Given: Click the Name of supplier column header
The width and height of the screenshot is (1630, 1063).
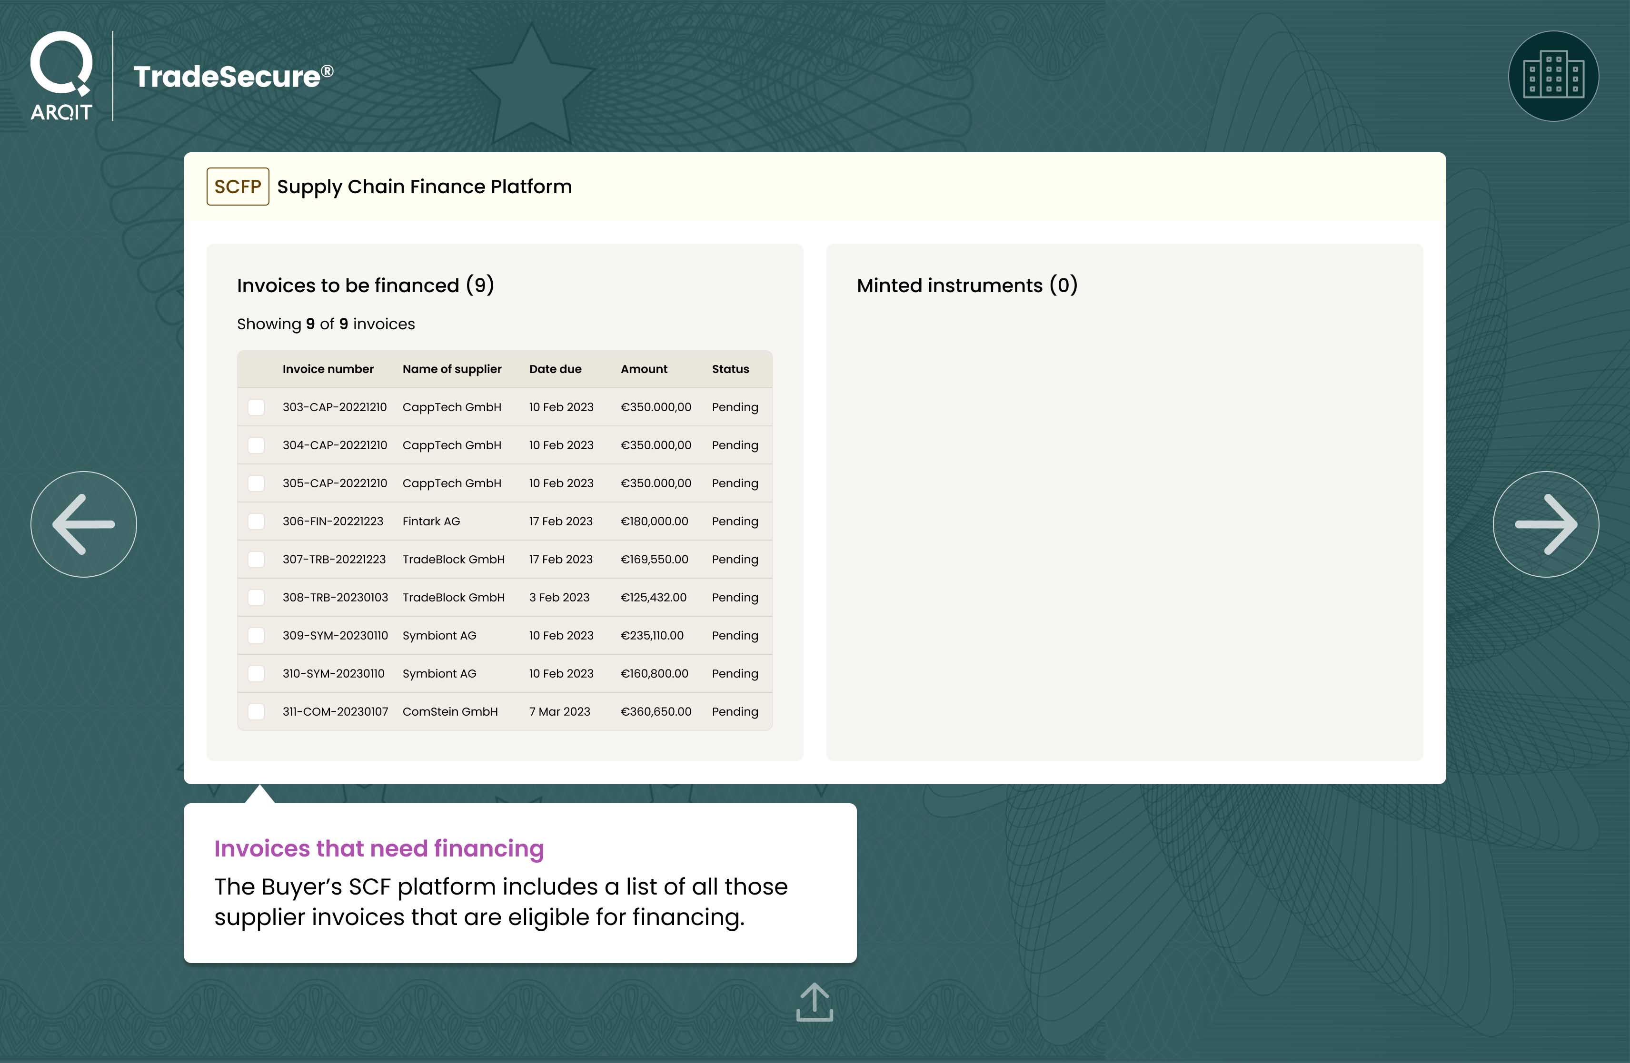Looking at the screenshot, I should point(452,369).
